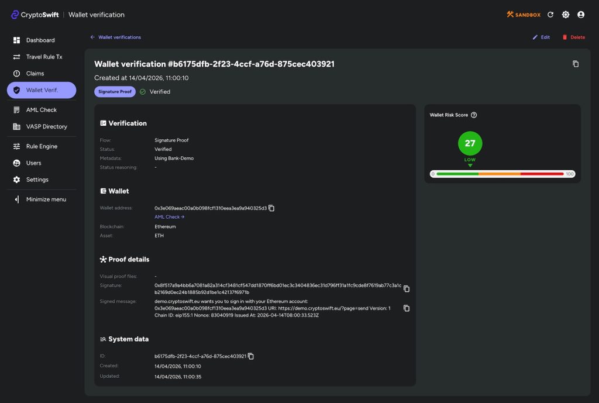This screenshot has width=599, height=403.
Task: Click the Edit button
Action: click(x=541, y=37)
